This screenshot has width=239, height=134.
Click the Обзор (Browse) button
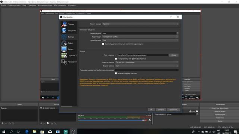click(174, 55)
